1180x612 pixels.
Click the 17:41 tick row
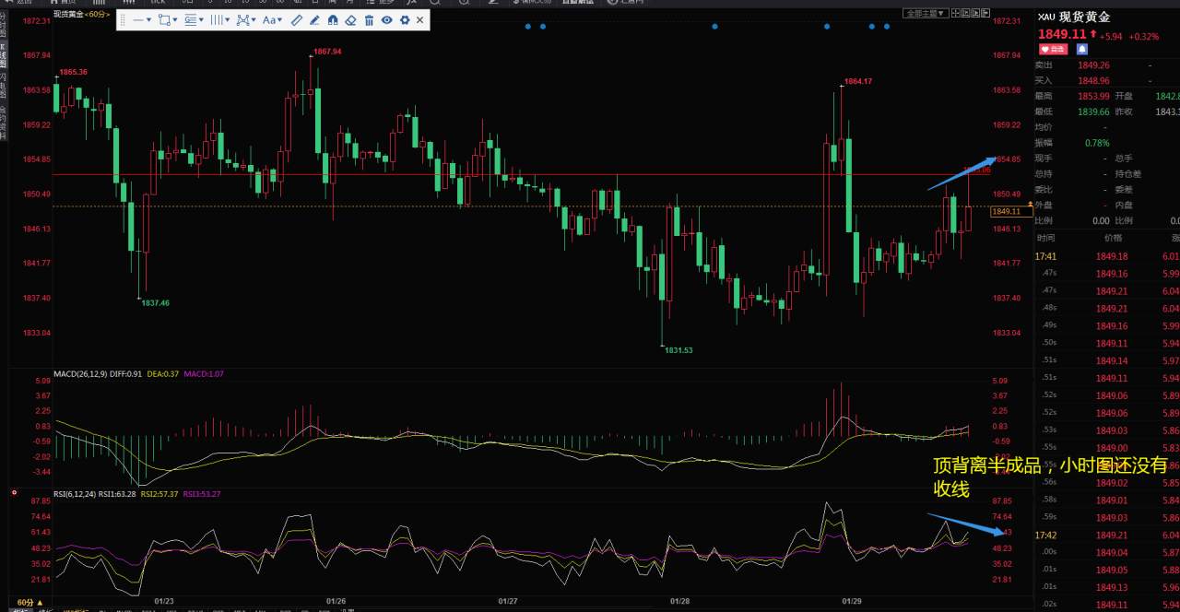point(1107,256)
